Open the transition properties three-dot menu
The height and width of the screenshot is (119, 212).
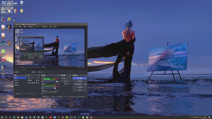pyautogui.click(x=70, y=84)
